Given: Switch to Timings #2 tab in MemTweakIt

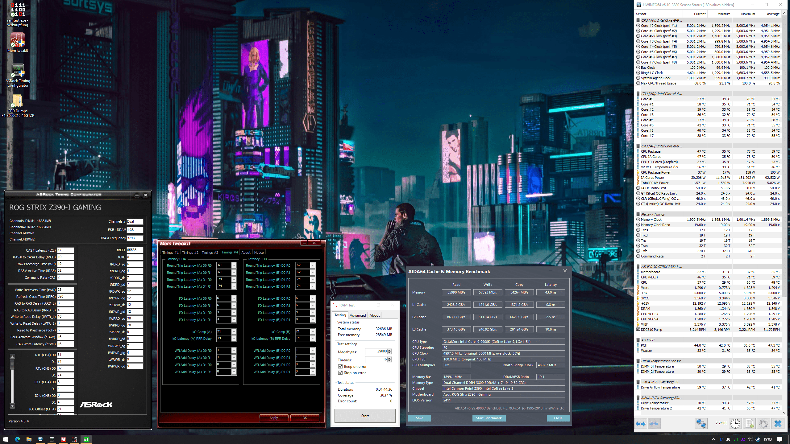Looking at the screenshot, I should 190,253.
